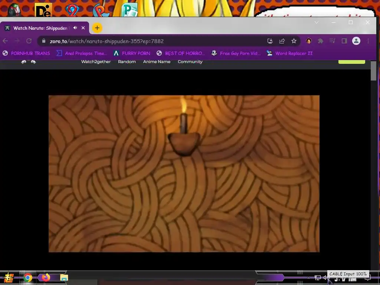Click the video player showing the candle
This screenshot has width=380, height=285.
pyautogui.click(x=184, y=174)
